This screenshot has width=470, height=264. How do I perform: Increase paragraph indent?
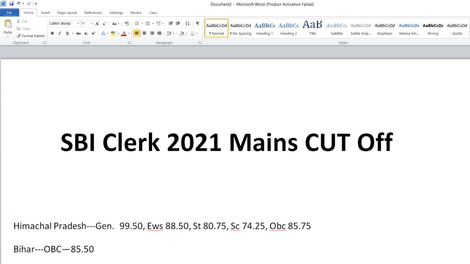[178, 23]
